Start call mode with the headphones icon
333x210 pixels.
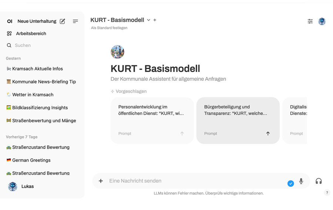[x=319, y=181]
